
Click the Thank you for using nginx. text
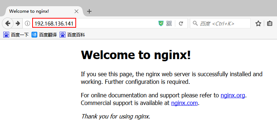(116, 116)
